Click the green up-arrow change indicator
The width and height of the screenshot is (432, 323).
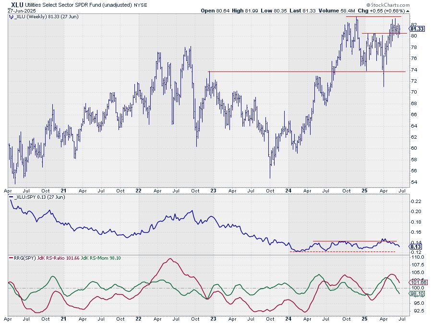(408, 10)
